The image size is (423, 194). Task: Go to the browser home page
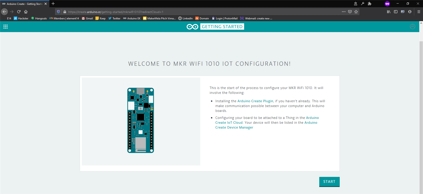(26, 12)
